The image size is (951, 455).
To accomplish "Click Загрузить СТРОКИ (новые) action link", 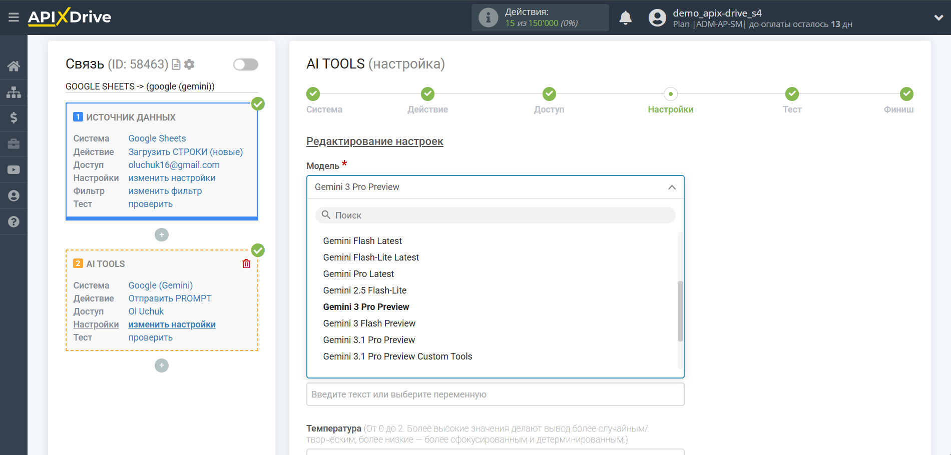I will coord(186,152).
